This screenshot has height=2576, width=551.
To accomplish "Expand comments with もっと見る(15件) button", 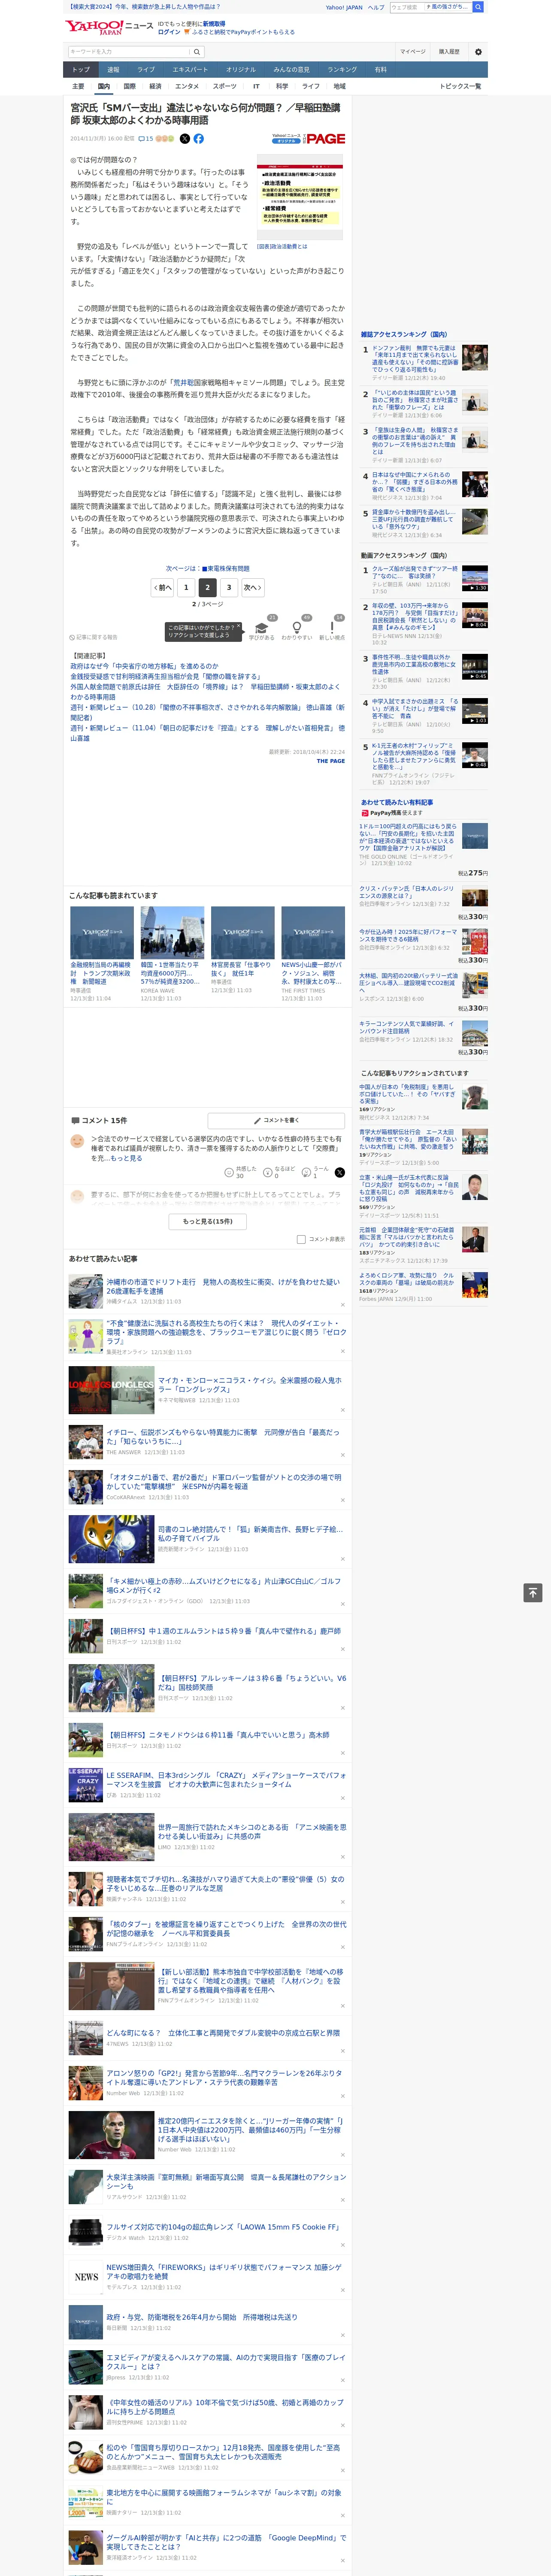I will (208, 1221).
